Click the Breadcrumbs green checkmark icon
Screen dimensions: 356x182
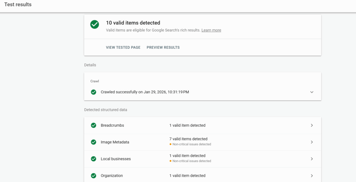click(94, 125)
